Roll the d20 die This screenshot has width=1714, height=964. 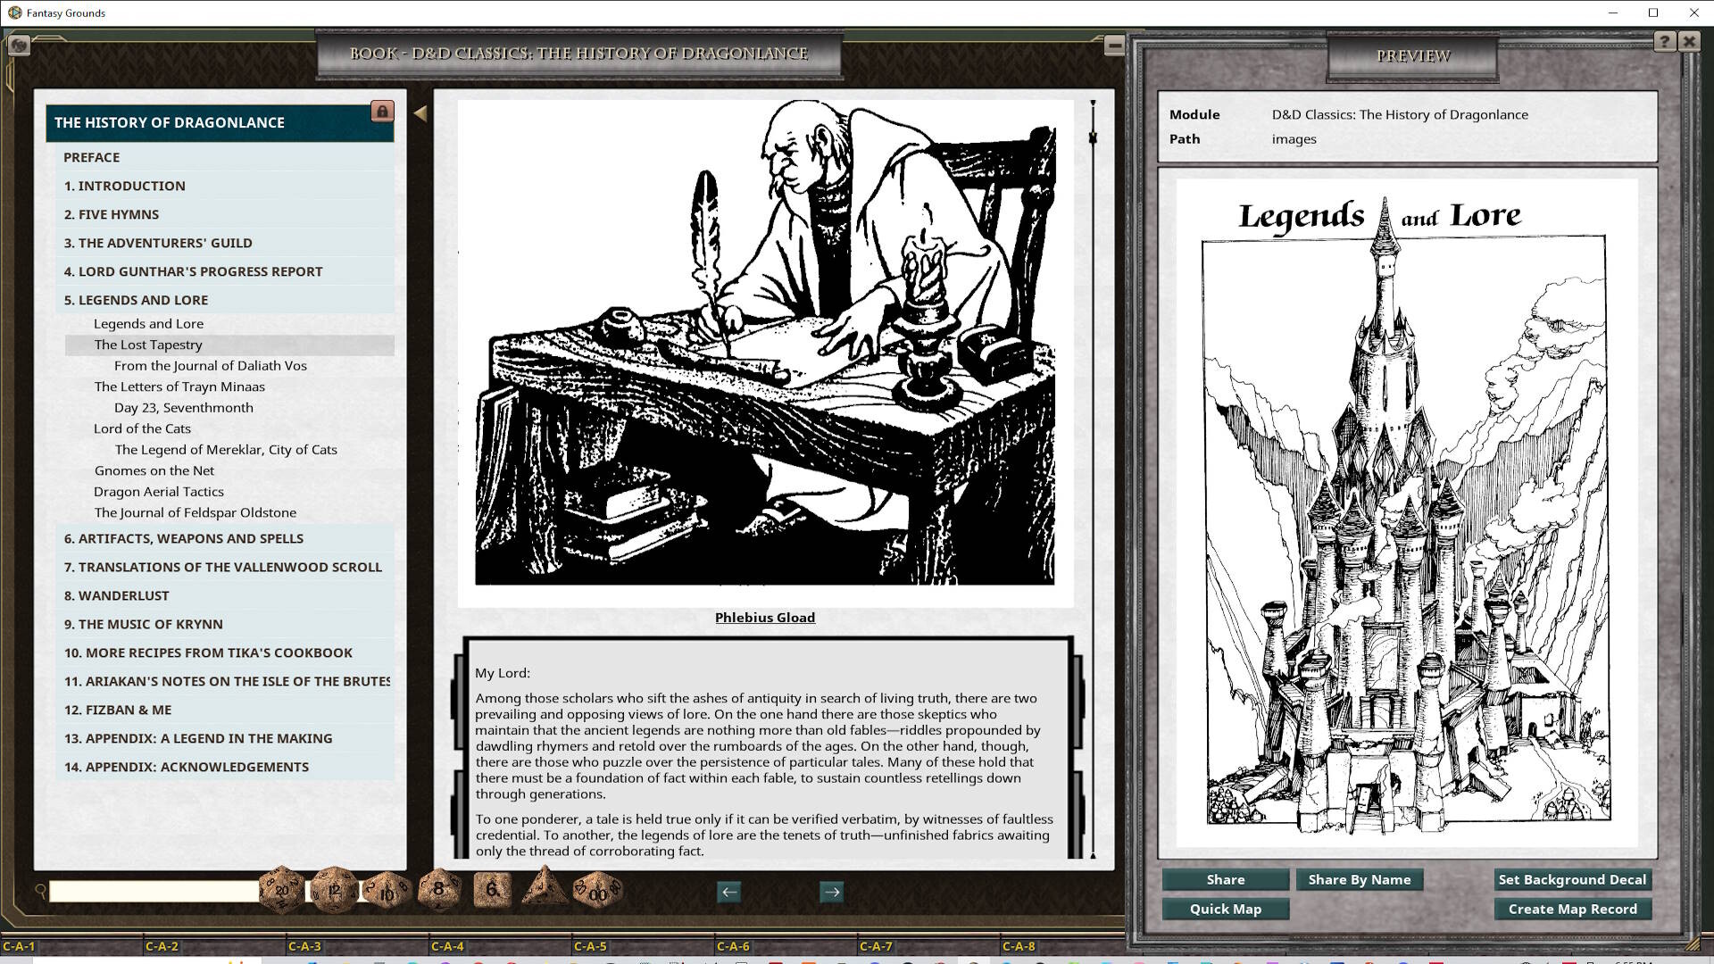click(x=281, y=889)
